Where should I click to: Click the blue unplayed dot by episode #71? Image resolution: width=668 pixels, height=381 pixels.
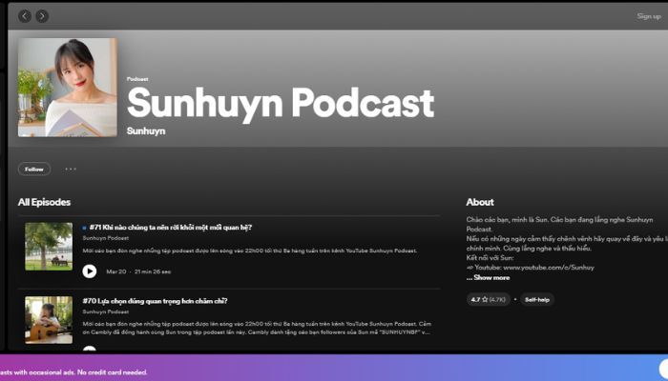coord(84,228)
